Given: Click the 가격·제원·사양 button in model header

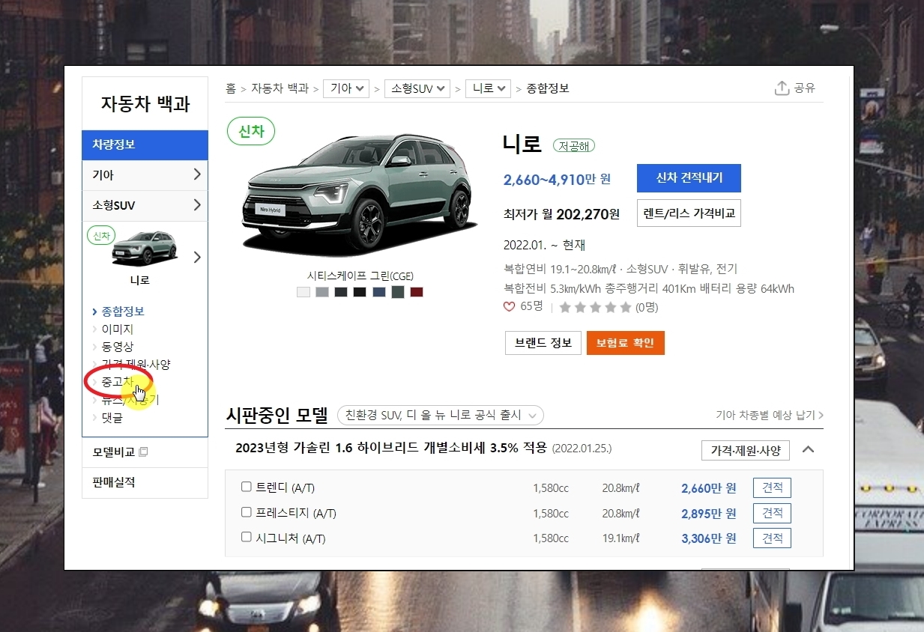Looking at the screenshot, I should [746, 450].
